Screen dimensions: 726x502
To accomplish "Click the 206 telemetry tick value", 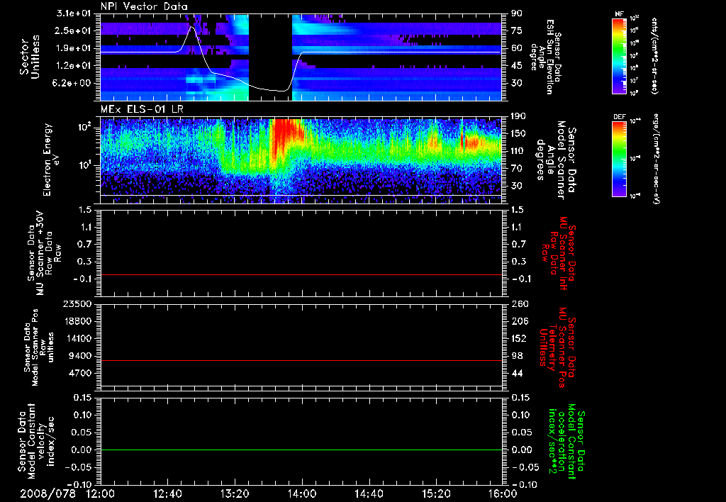I will point(518,321).
